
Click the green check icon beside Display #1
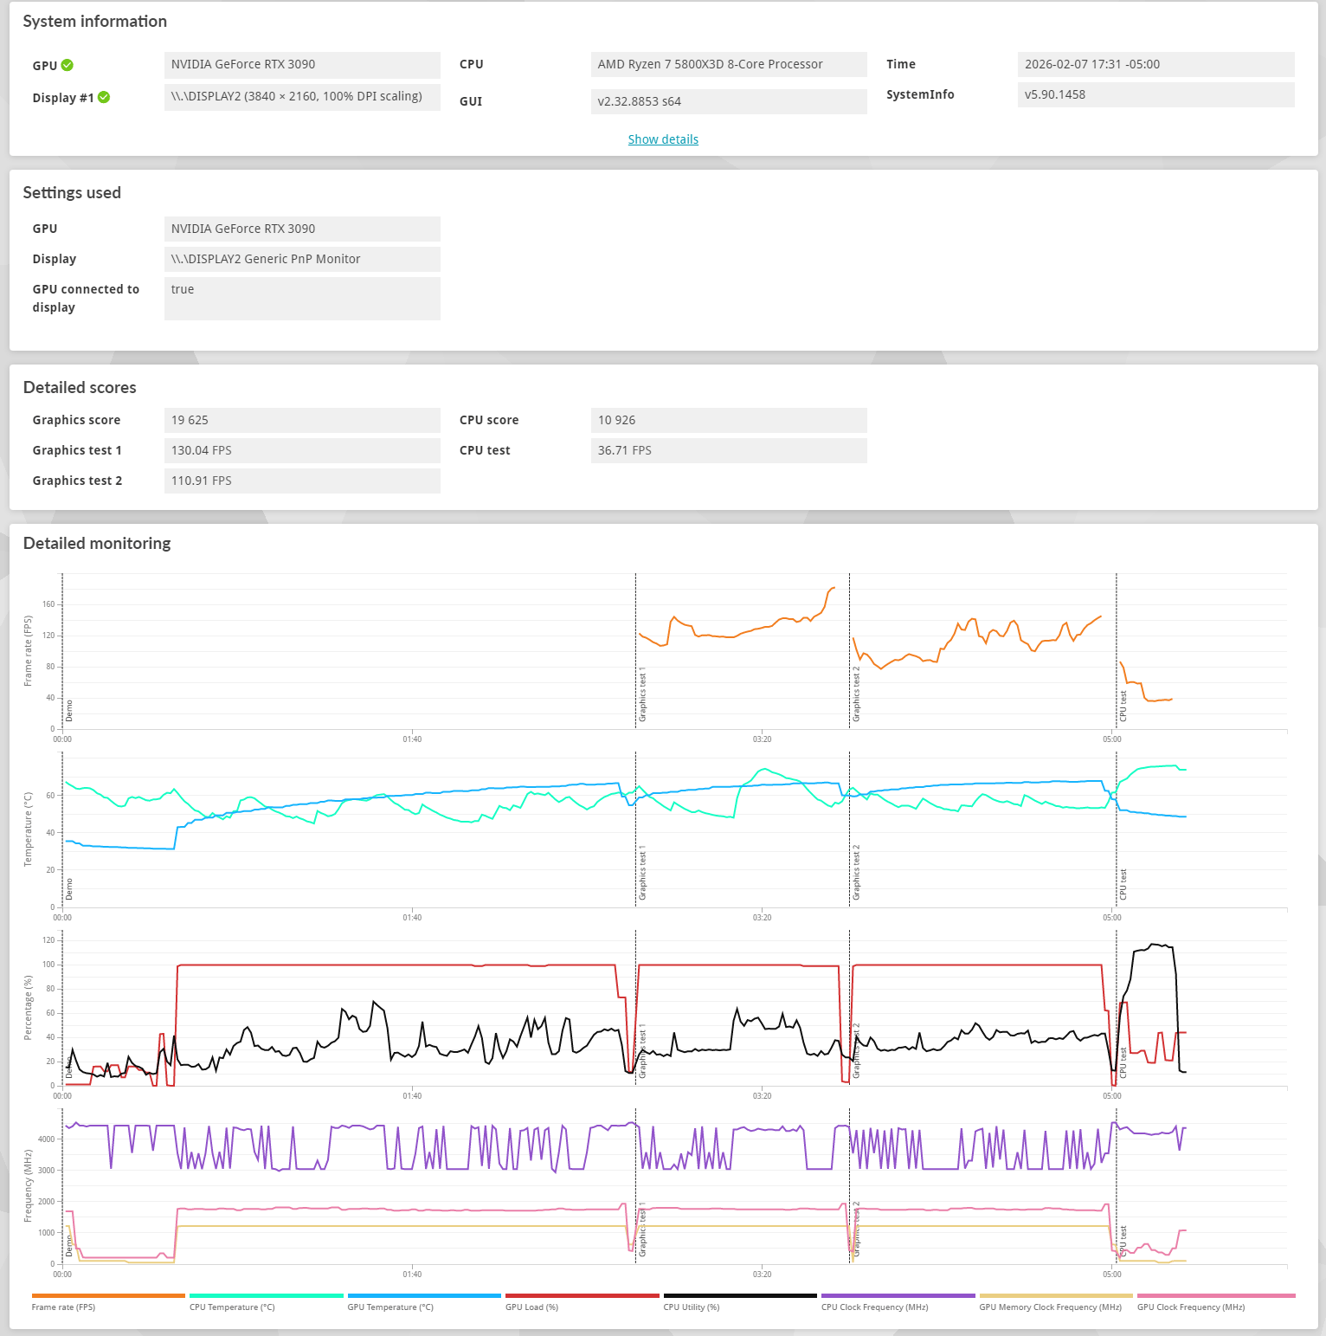pos(104,97)
